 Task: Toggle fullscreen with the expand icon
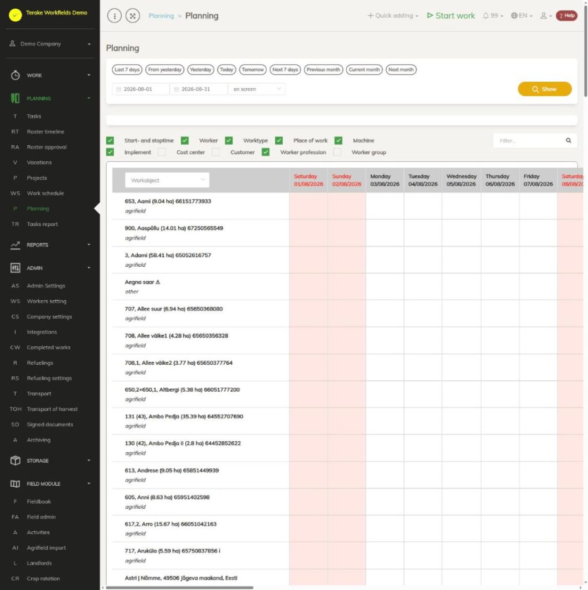(x=133, y=16)
